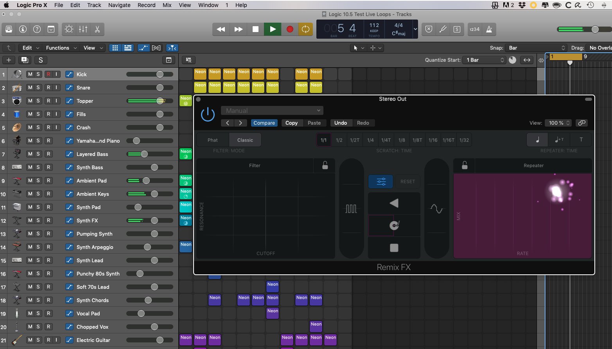The height and width of the screenshot is (349, 612).
Task: Open the Manual preset dropdown
Action: [x=272, y=111]
